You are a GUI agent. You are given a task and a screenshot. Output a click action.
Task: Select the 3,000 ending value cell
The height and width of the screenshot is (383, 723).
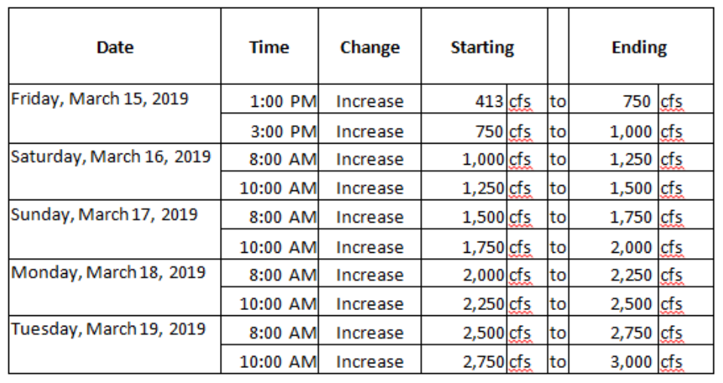pos(631,362)
